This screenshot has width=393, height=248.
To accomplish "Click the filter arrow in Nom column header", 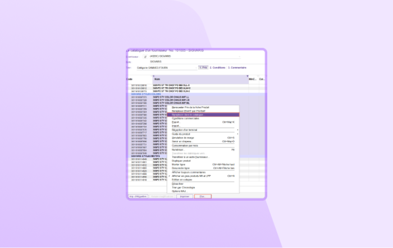I will pyautogui.click(x=247, y=76).
